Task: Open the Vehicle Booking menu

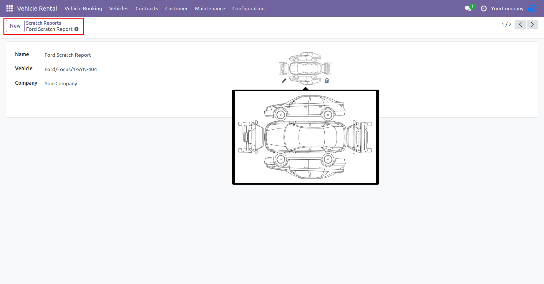Action: pos(83,9)
